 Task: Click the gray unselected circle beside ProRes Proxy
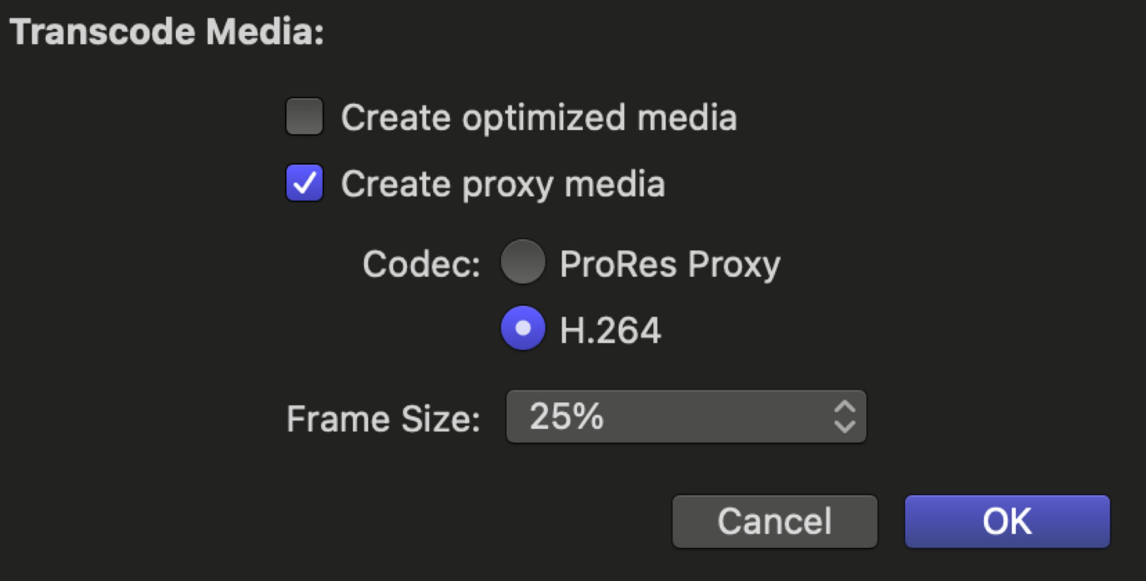point(522,262)
